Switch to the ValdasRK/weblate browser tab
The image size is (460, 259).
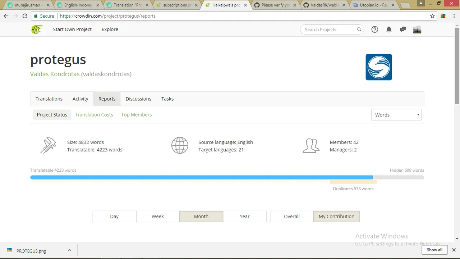(x=325, y=5)
